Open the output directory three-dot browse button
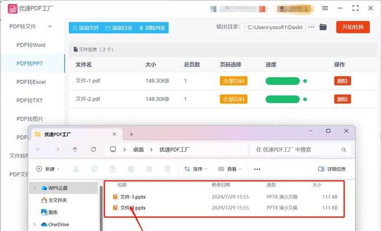The width and height of the screenshot is (381, 231). [x=312, y=27]
